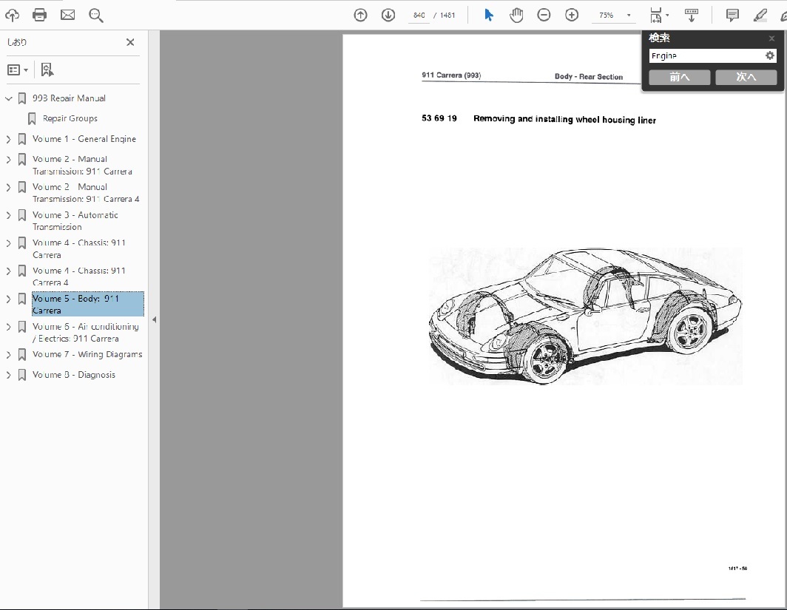Close the 検索 search popup

tap(772, 38)
